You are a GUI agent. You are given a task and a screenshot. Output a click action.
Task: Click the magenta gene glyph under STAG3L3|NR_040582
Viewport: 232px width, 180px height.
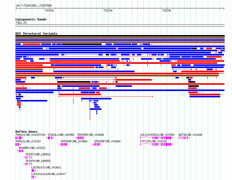click(x=50, y=138)
